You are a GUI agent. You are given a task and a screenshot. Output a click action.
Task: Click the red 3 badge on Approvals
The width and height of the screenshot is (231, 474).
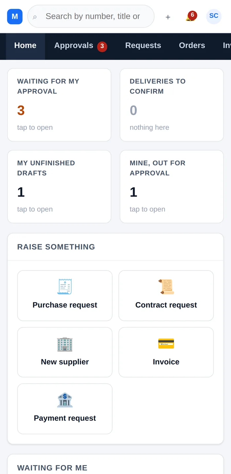(102, 47)
